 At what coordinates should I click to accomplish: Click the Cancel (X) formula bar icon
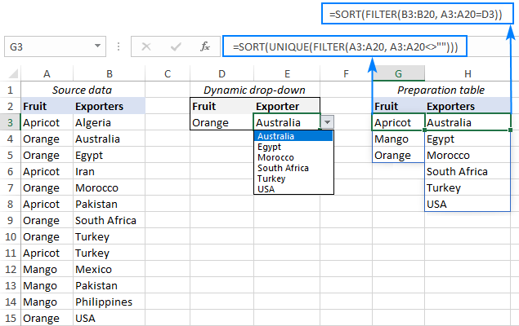147,47
